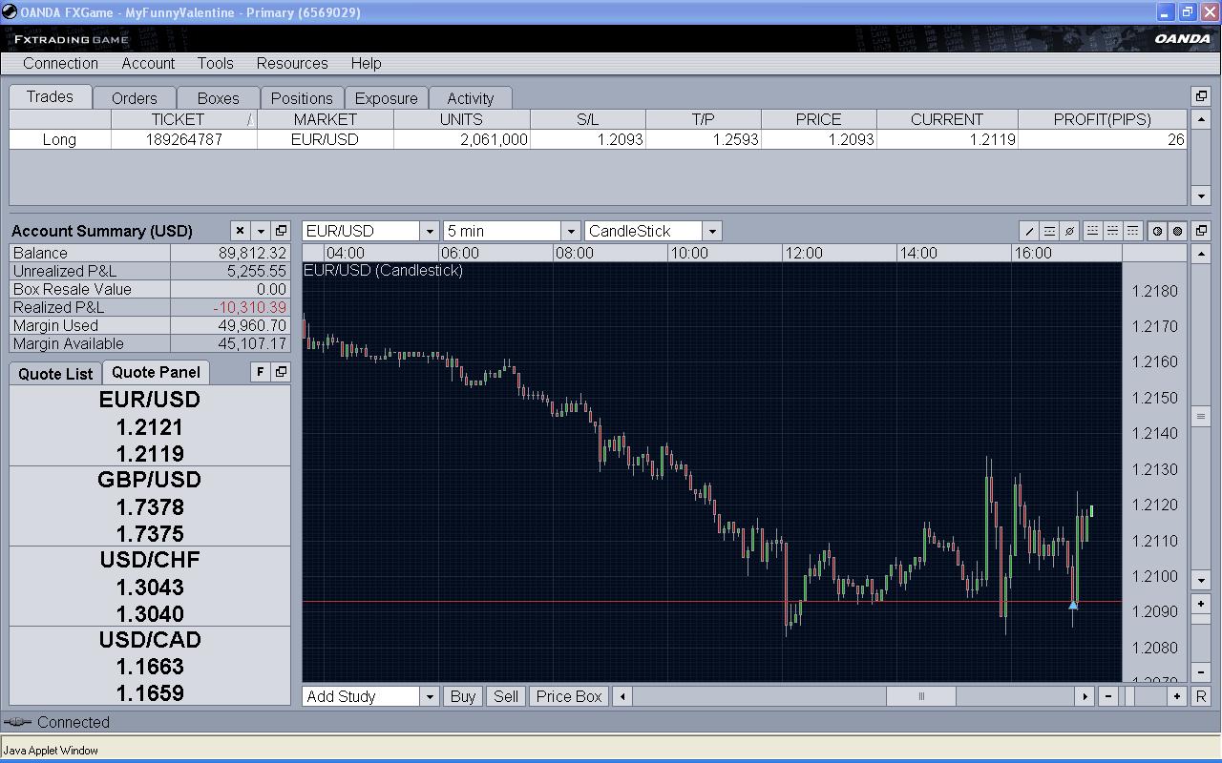
Task: Click the horizontal chart scrollbar thumb
Action: coord(921,696)
